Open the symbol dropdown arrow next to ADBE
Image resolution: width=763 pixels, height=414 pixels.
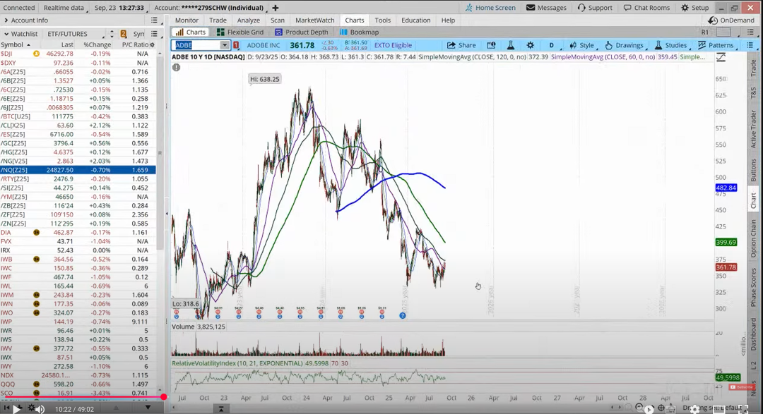point(225,45)
